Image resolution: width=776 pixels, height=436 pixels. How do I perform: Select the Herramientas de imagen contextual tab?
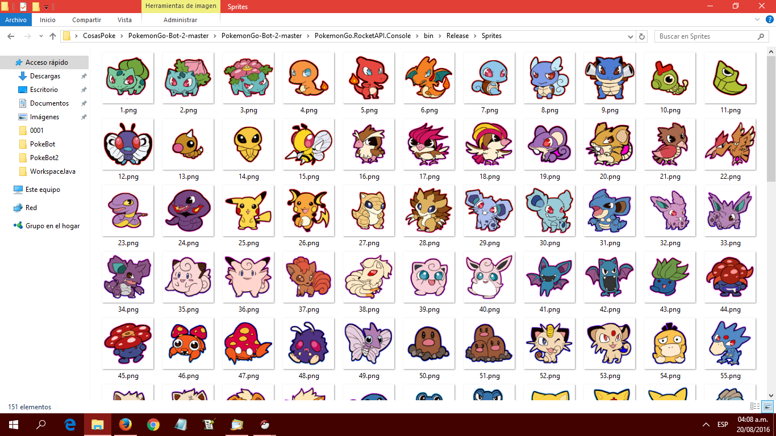click(181, 6)
